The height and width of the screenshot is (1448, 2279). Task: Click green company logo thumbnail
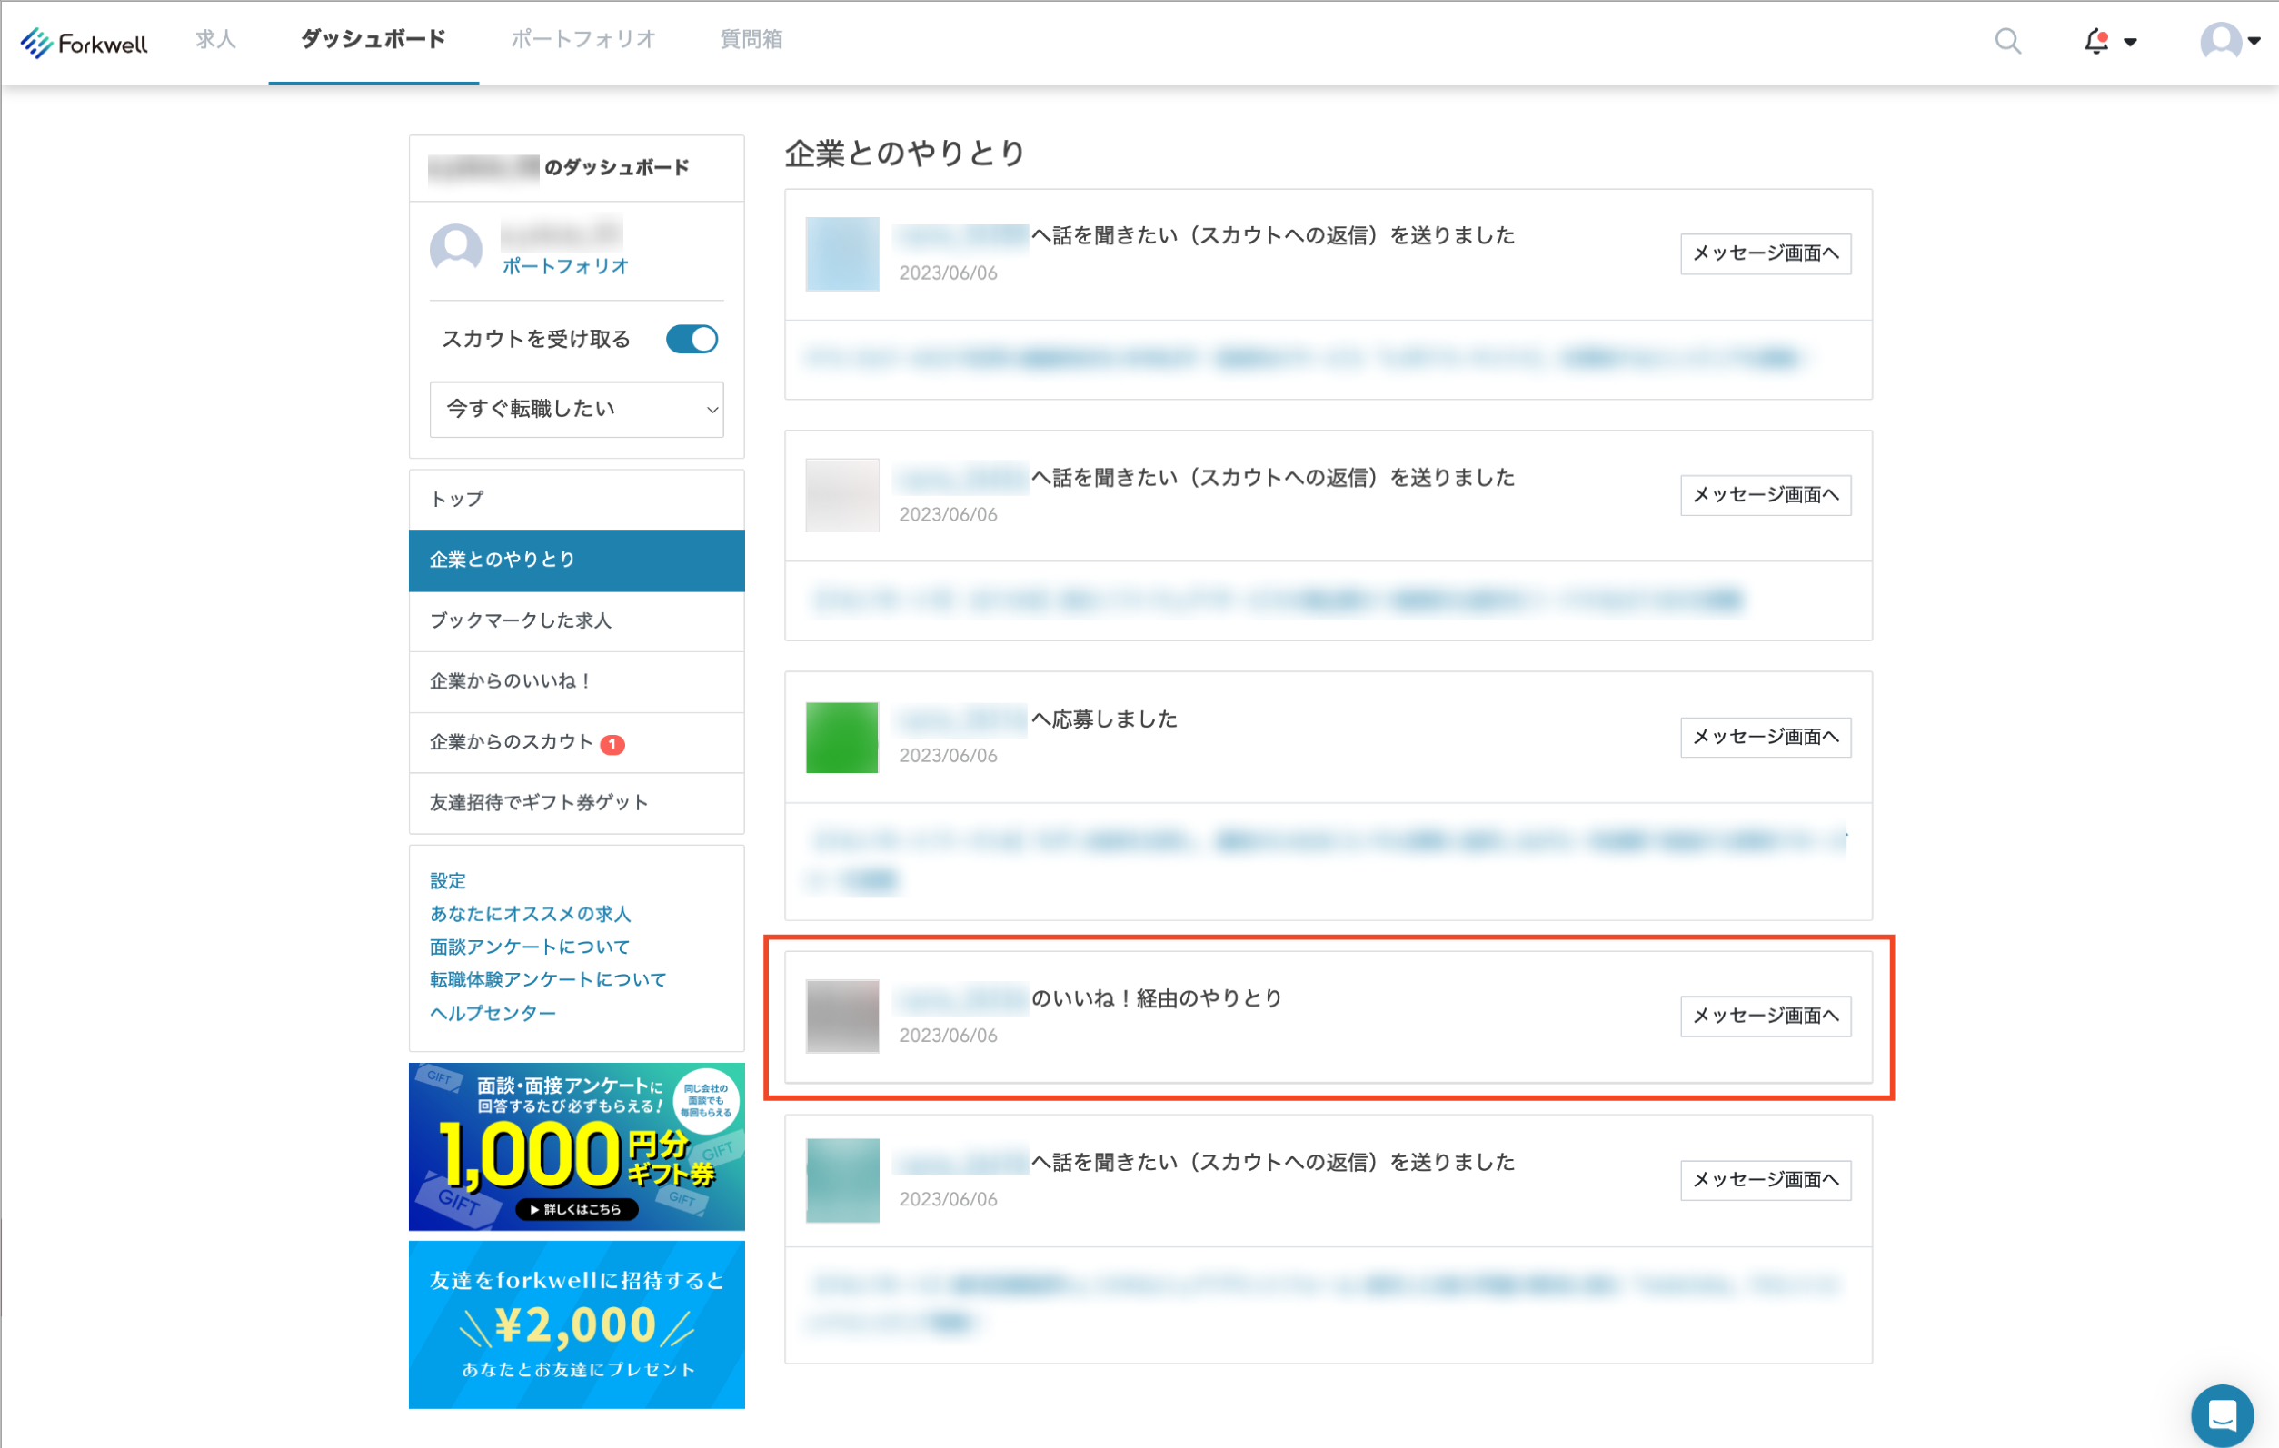coord(841,738)
